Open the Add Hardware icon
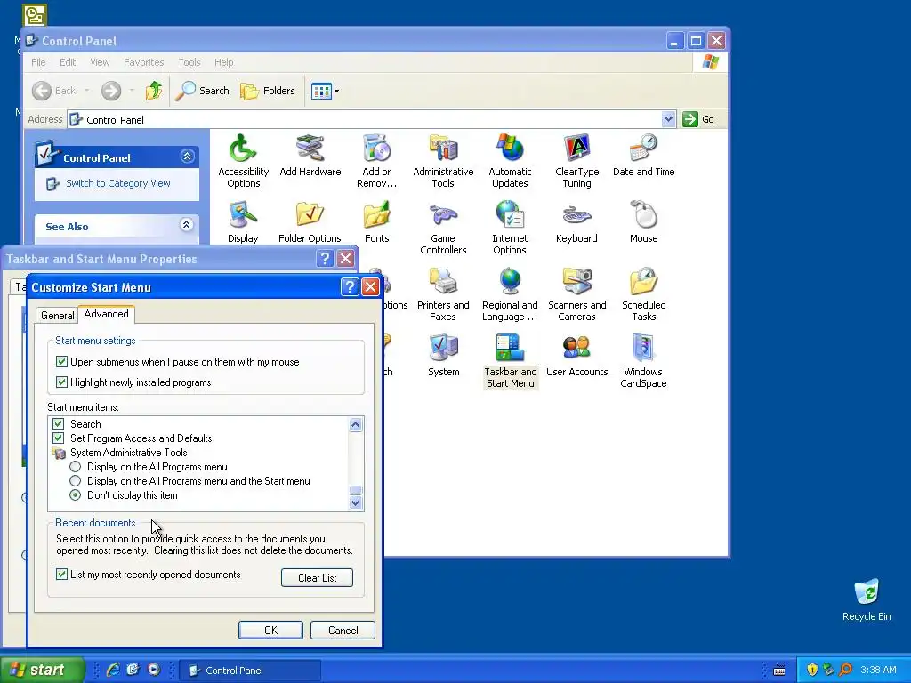Viewport: 911px width, 683px height. 310,155
